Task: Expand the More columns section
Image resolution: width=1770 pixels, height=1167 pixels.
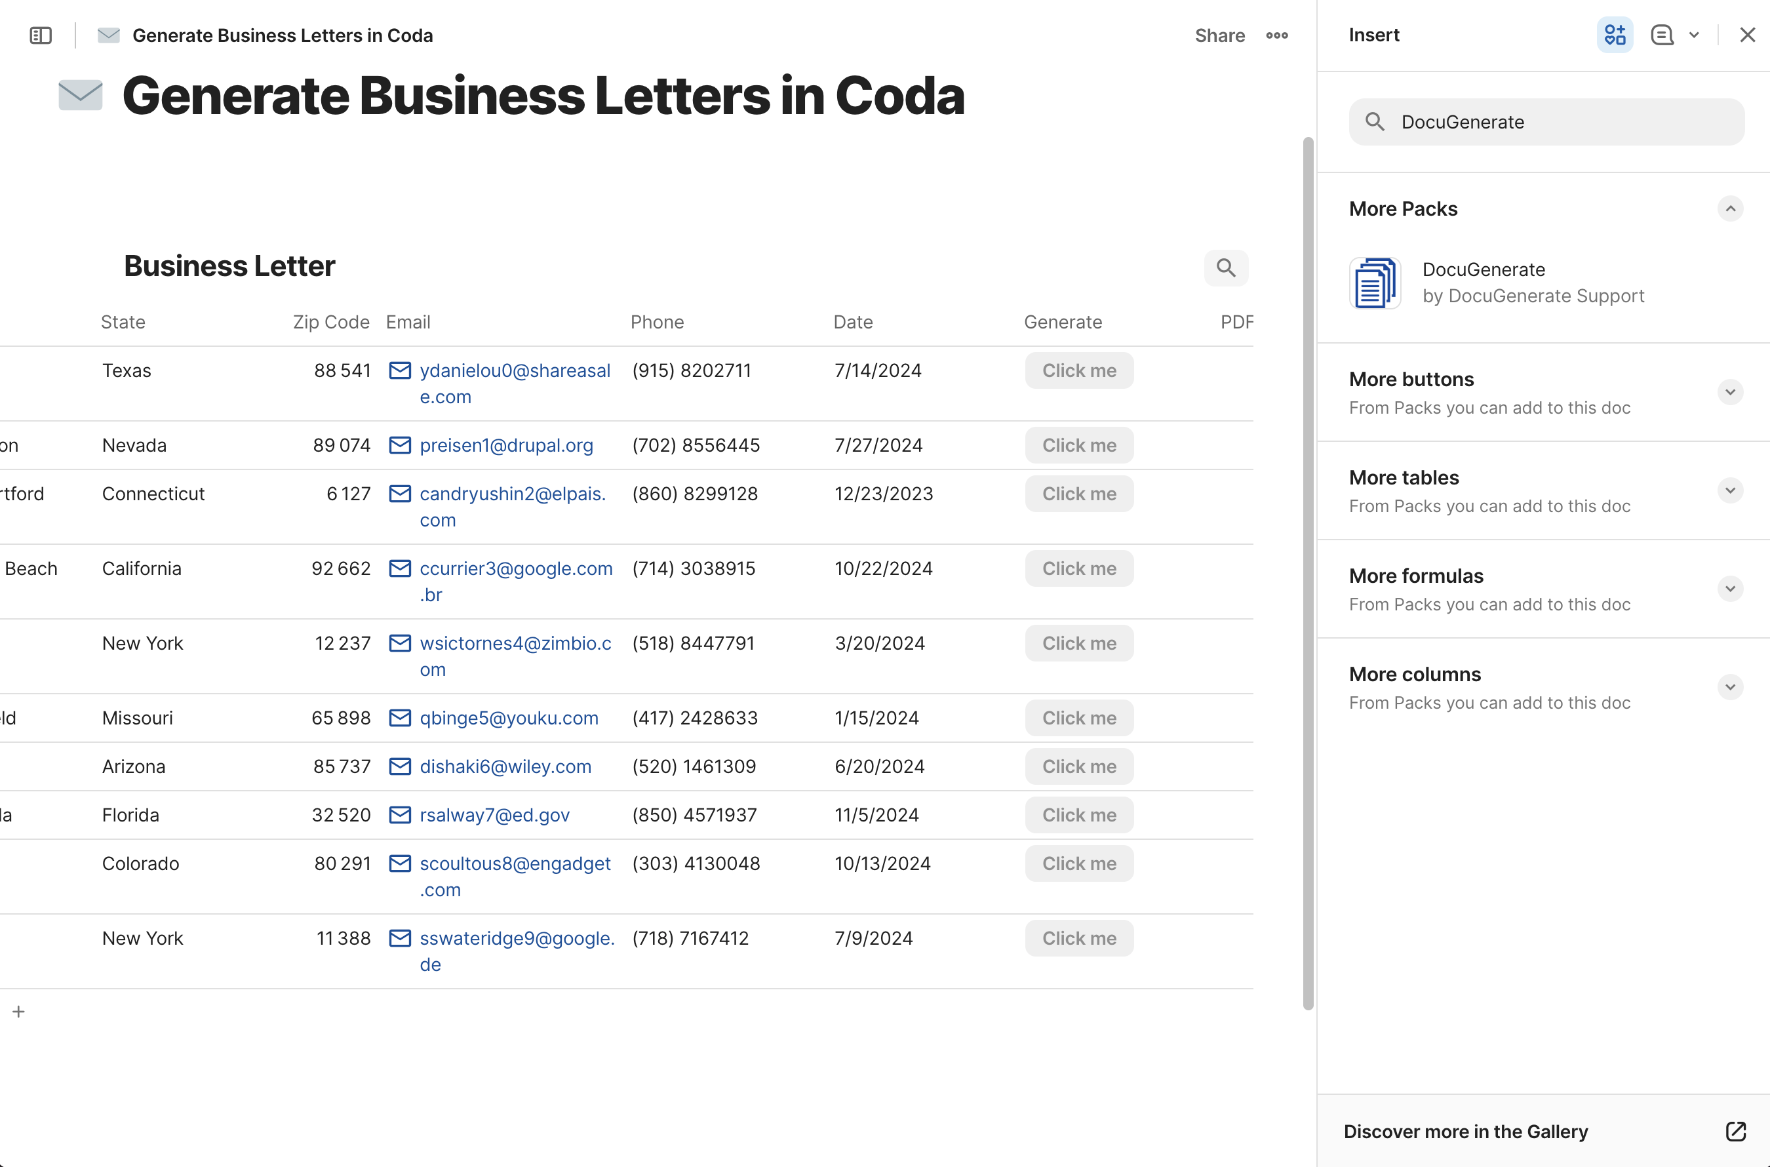Action: [1730, 687]
